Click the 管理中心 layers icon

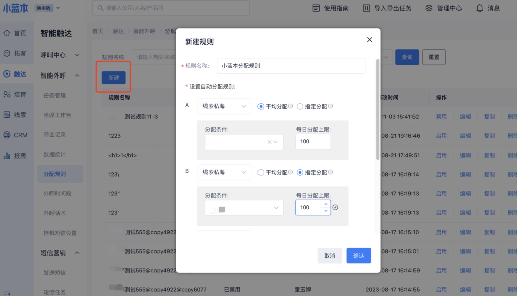(x=429, y=8)
